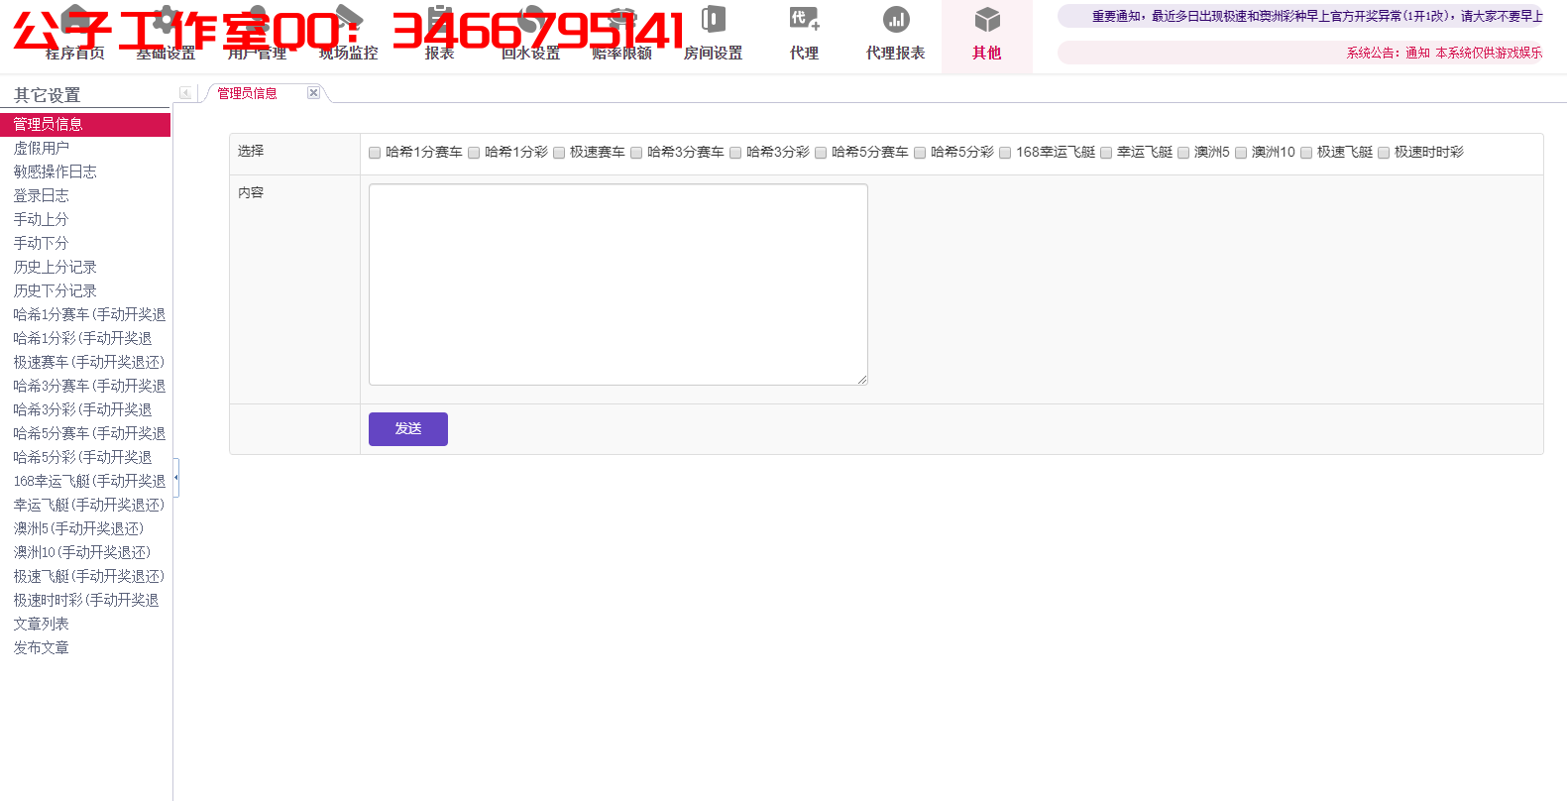Open sidebar 哈希3分彩 manual draw refund

click(82, 409)
